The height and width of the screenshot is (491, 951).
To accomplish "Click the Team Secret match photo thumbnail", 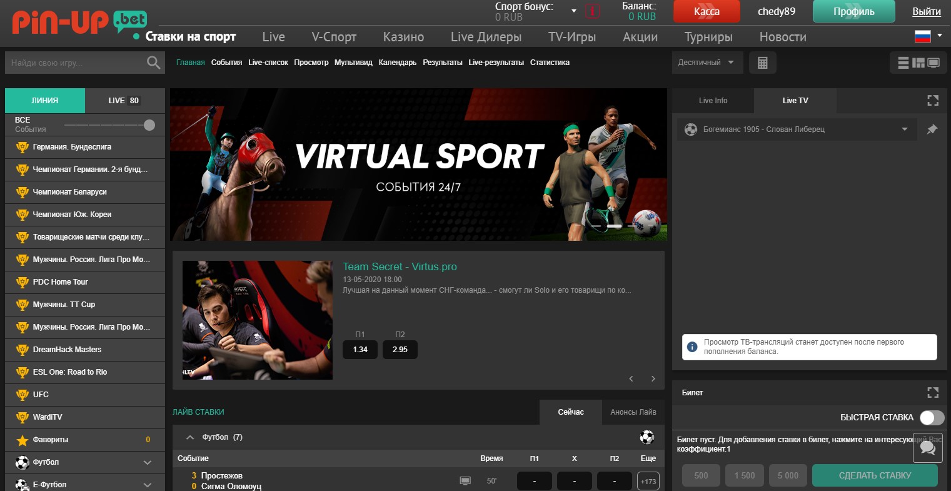I will tap(258, 320).
